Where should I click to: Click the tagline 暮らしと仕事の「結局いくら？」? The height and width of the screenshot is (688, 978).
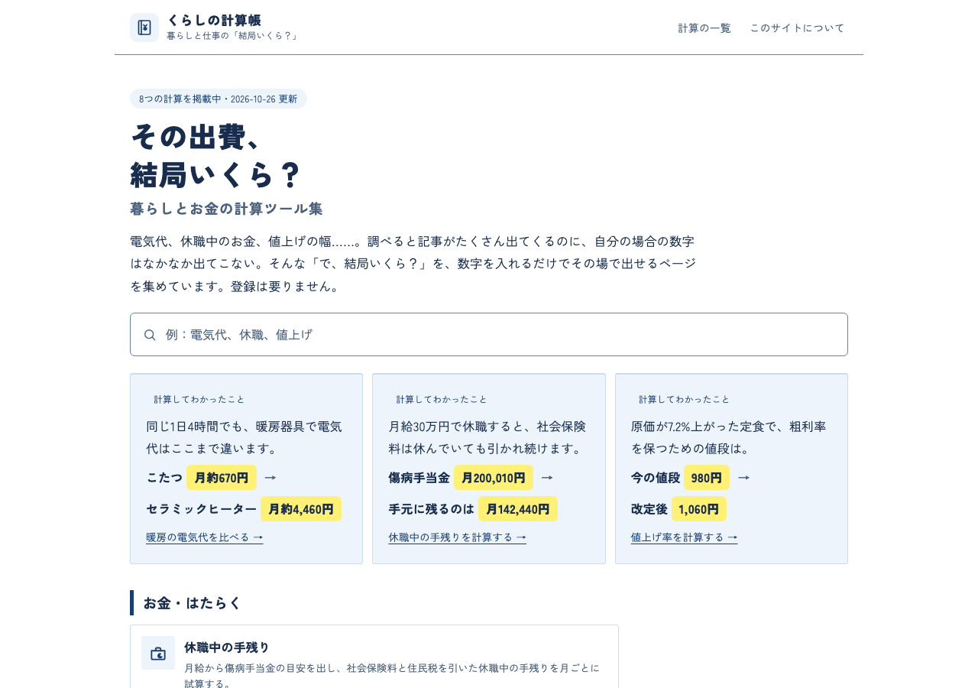coord(233,36)
